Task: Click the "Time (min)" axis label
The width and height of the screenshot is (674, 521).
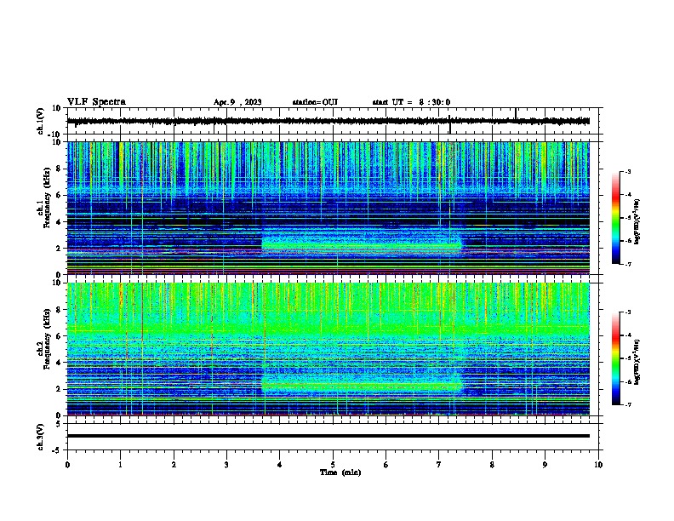Action: tap(340, 472)
